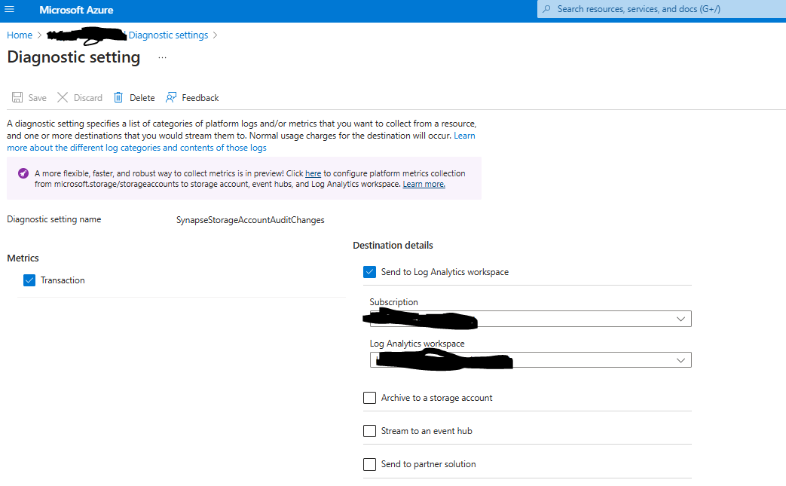Click the Microsoft Azure title
Screen dimensions: 786x486
76,10
